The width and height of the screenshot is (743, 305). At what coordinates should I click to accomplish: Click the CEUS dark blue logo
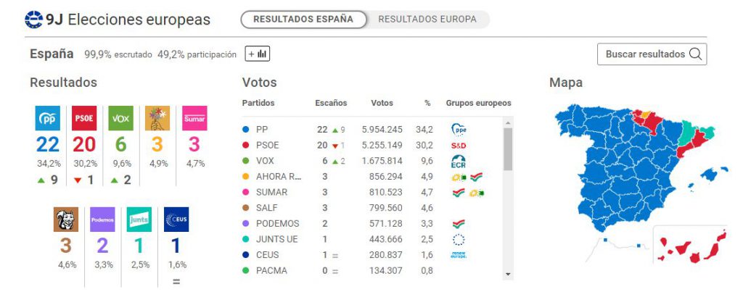[176, 219]
